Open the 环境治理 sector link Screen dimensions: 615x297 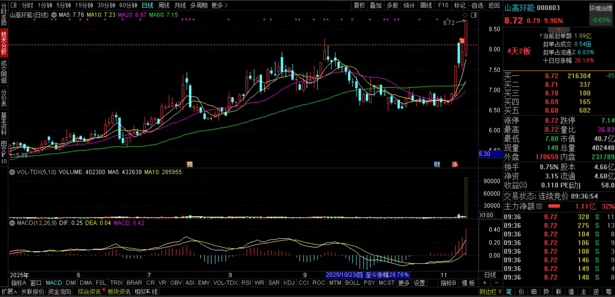601,9
